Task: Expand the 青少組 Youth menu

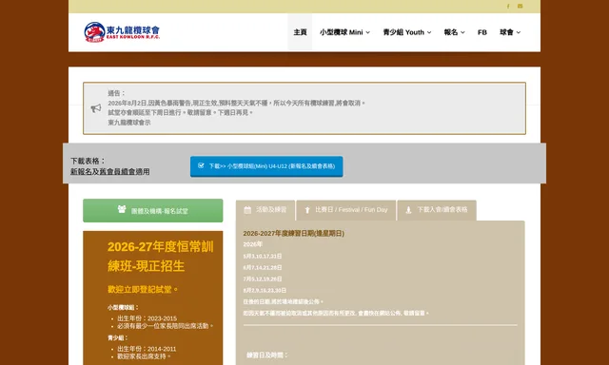Action: pyautogui.click(x=407, y=32)
